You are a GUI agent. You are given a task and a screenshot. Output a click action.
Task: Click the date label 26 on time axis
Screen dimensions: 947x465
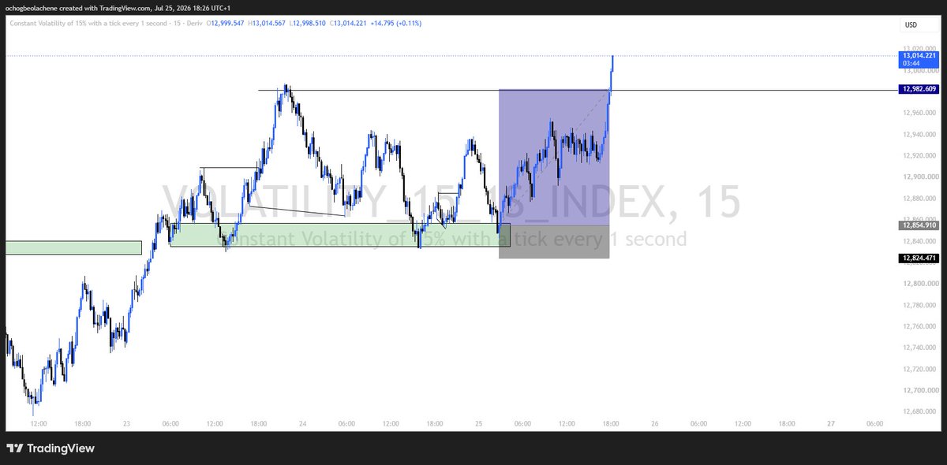(x=655, y=423)
